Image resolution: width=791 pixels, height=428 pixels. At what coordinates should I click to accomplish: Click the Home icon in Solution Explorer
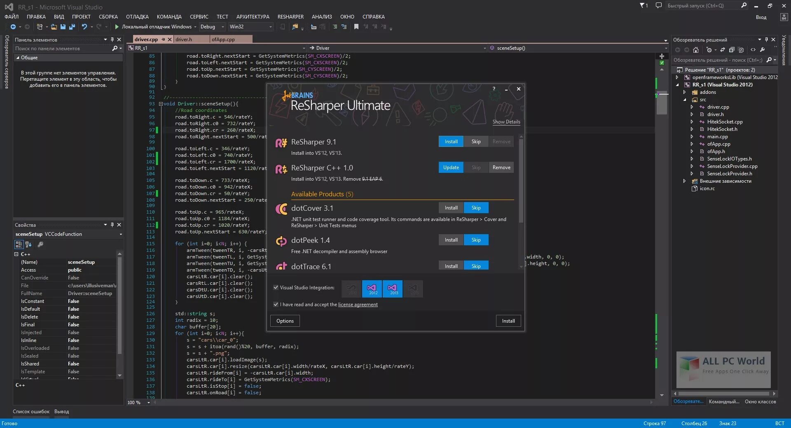coord(696,50)
